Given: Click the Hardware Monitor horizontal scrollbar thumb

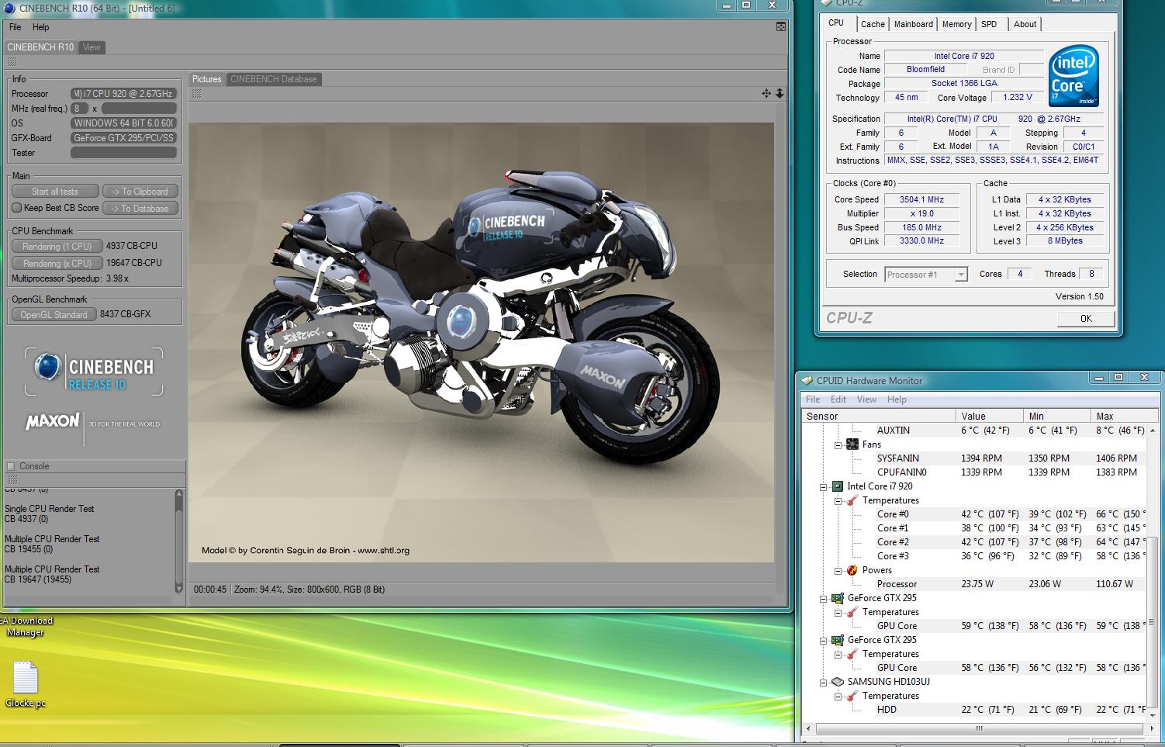Looking at the screenshot, I should coord(979,728).
